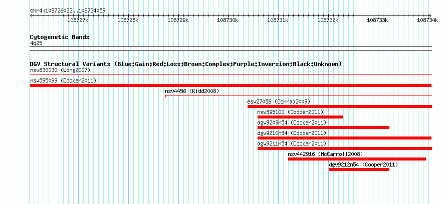Select the nsv595100 loss bar
The width and height of the screenshot is (446, 204).
click(x=300, y=117)
